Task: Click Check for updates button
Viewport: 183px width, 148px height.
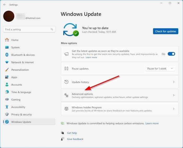Action: [165, 31]
